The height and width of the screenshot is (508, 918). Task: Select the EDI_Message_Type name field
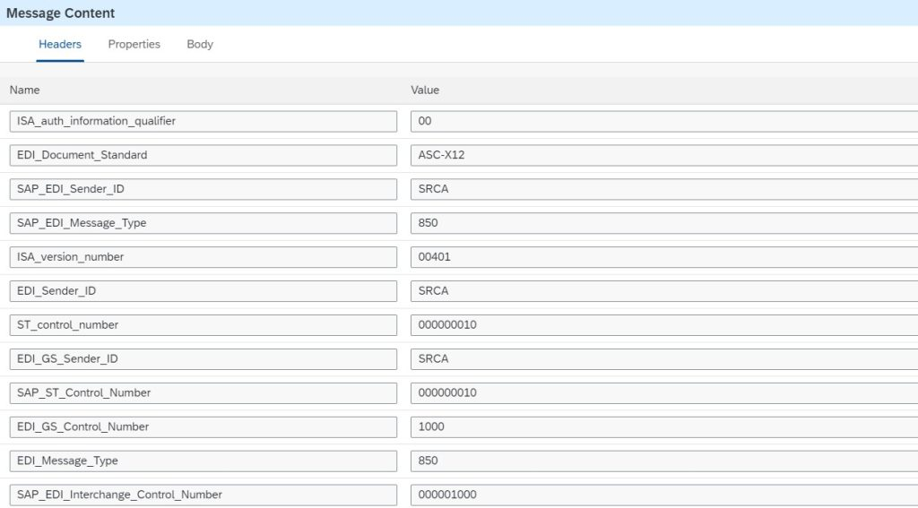[x=203, y=461]
